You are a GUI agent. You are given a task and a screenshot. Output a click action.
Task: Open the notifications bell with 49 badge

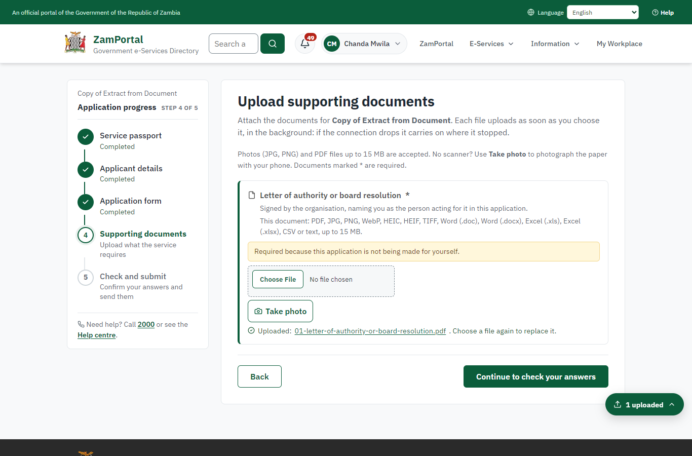click(305, 44)
